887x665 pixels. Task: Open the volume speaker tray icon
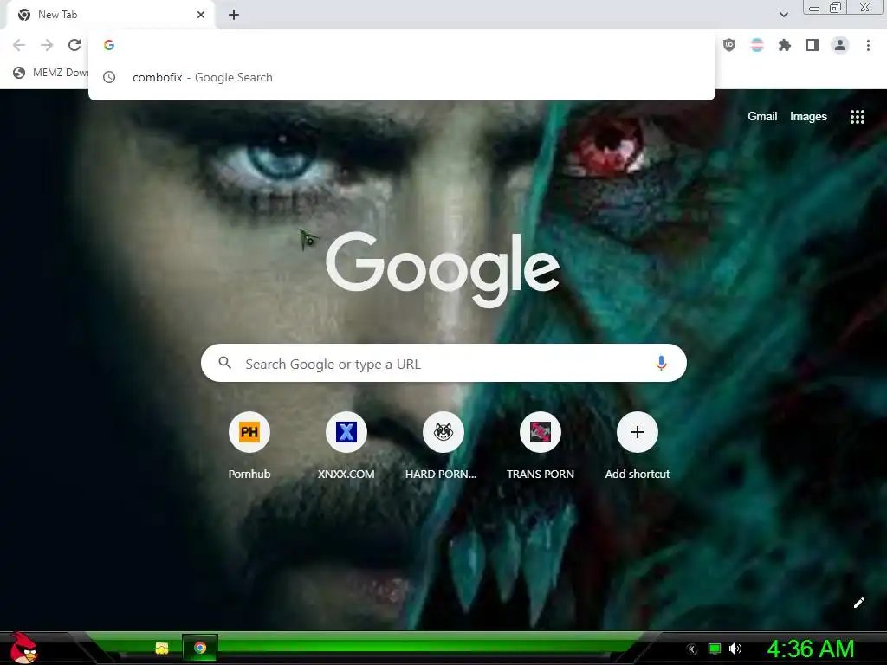pos(735,649)
